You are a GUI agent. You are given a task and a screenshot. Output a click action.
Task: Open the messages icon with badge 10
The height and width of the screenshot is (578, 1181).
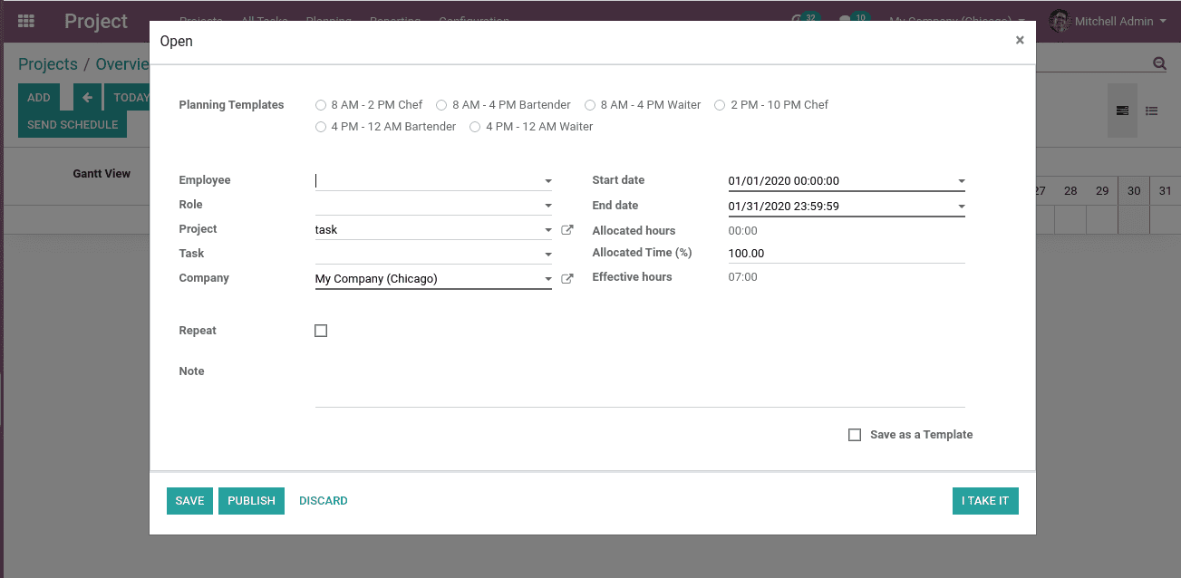pyautogui.click(x=847, y=21)
